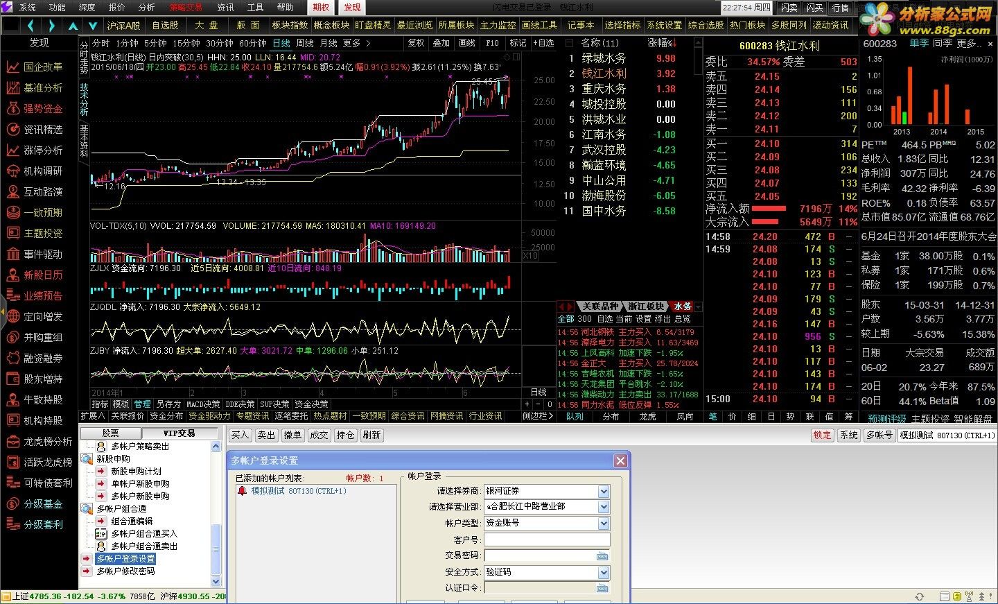
Task: Select 重庆水务 in the stock list
Action: click(604, 89)
